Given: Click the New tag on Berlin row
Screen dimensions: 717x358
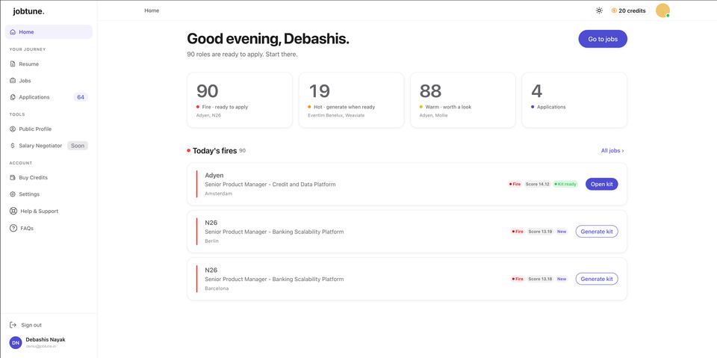Looking at the screenshot, I should 562,232.
